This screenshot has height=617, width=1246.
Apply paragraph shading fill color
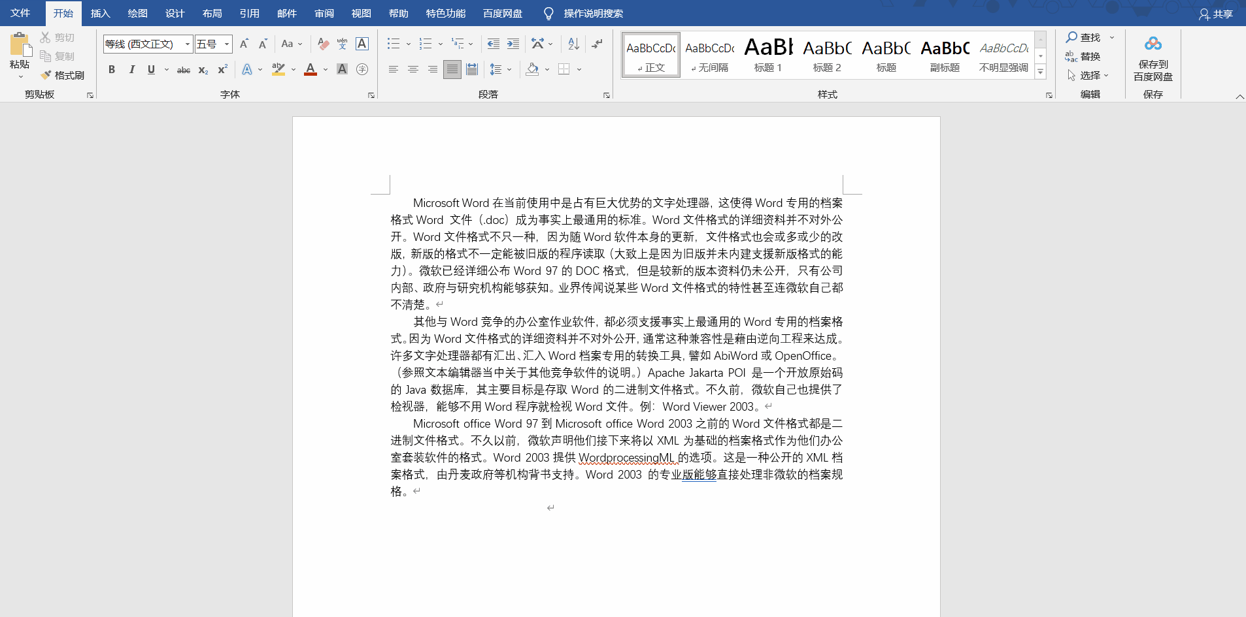(x=532, y=69)
